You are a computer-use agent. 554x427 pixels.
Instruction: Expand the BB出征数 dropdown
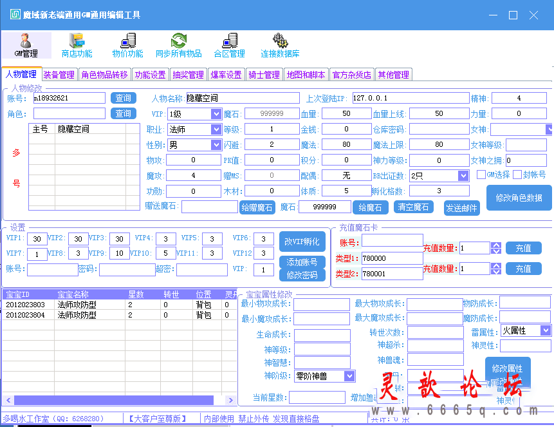463,175
